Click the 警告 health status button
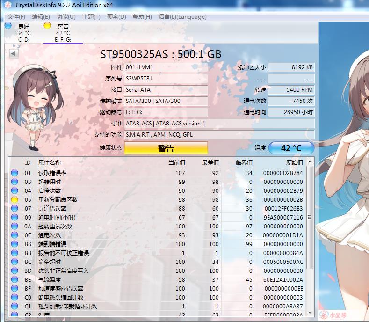The image size is (369, 322). point(166,148)
